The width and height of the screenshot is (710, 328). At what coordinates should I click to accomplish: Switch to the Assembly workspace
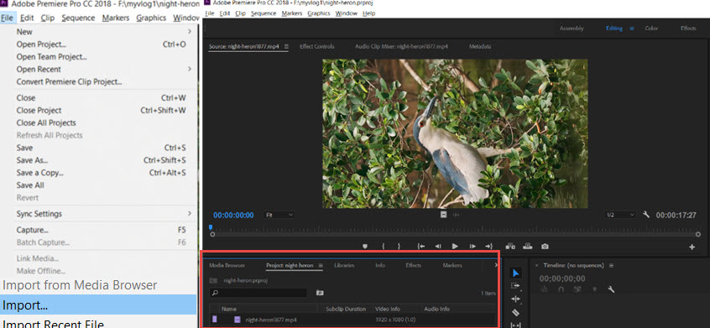(572, 29)
